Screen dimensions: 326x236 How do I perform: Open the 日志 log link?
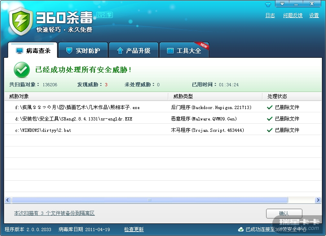coord(270,15)
